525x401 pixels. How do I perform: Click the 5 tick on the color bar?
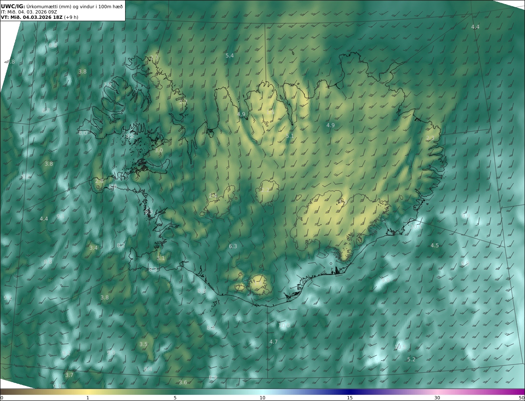tap(175, 398)
